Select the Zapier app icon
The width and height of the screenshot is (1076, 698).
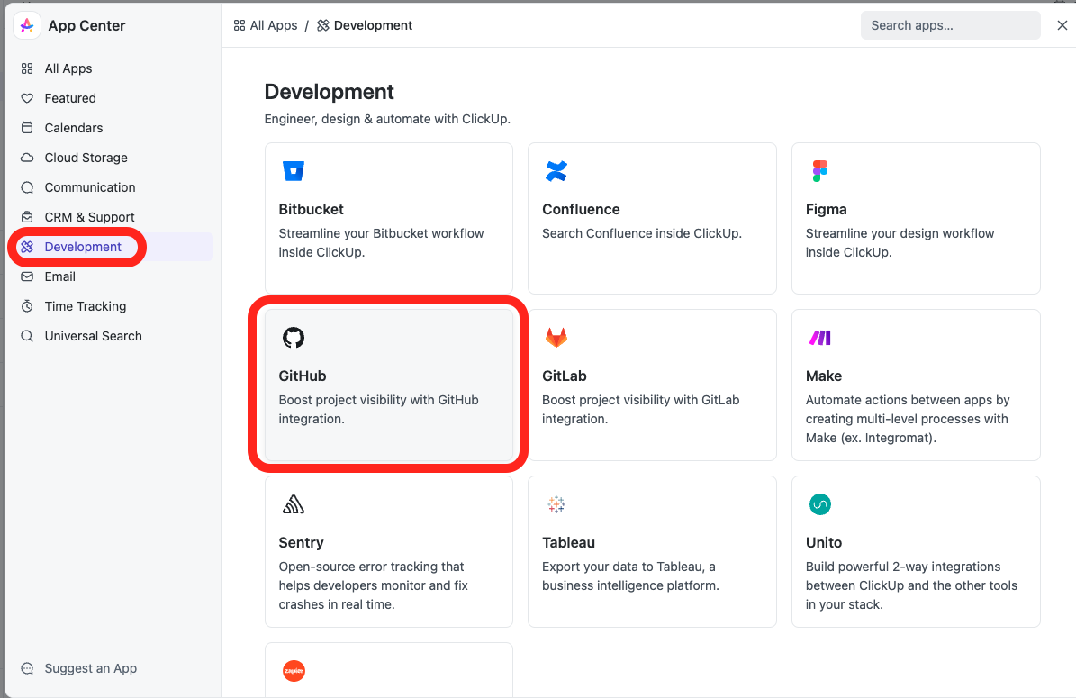[x=293, y=671]
